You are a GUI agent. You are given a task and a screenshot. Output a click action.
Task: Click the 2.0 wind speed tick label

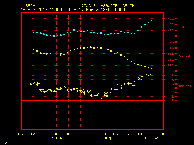174,101
